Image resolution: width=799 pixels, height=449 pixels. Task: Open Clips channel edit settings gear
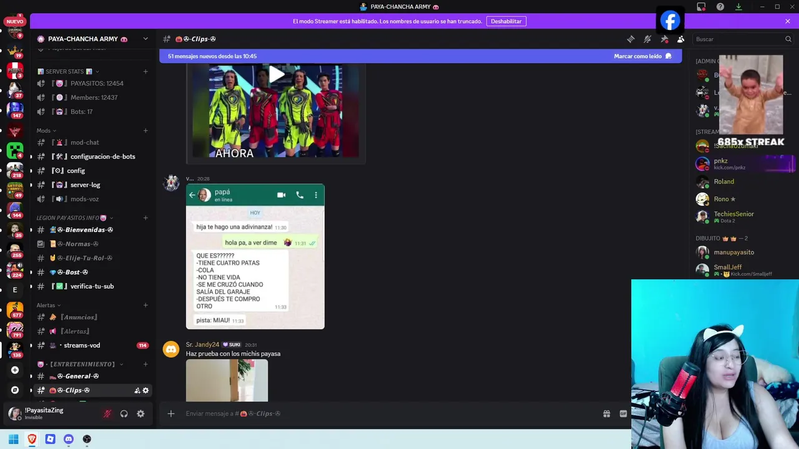146,390
